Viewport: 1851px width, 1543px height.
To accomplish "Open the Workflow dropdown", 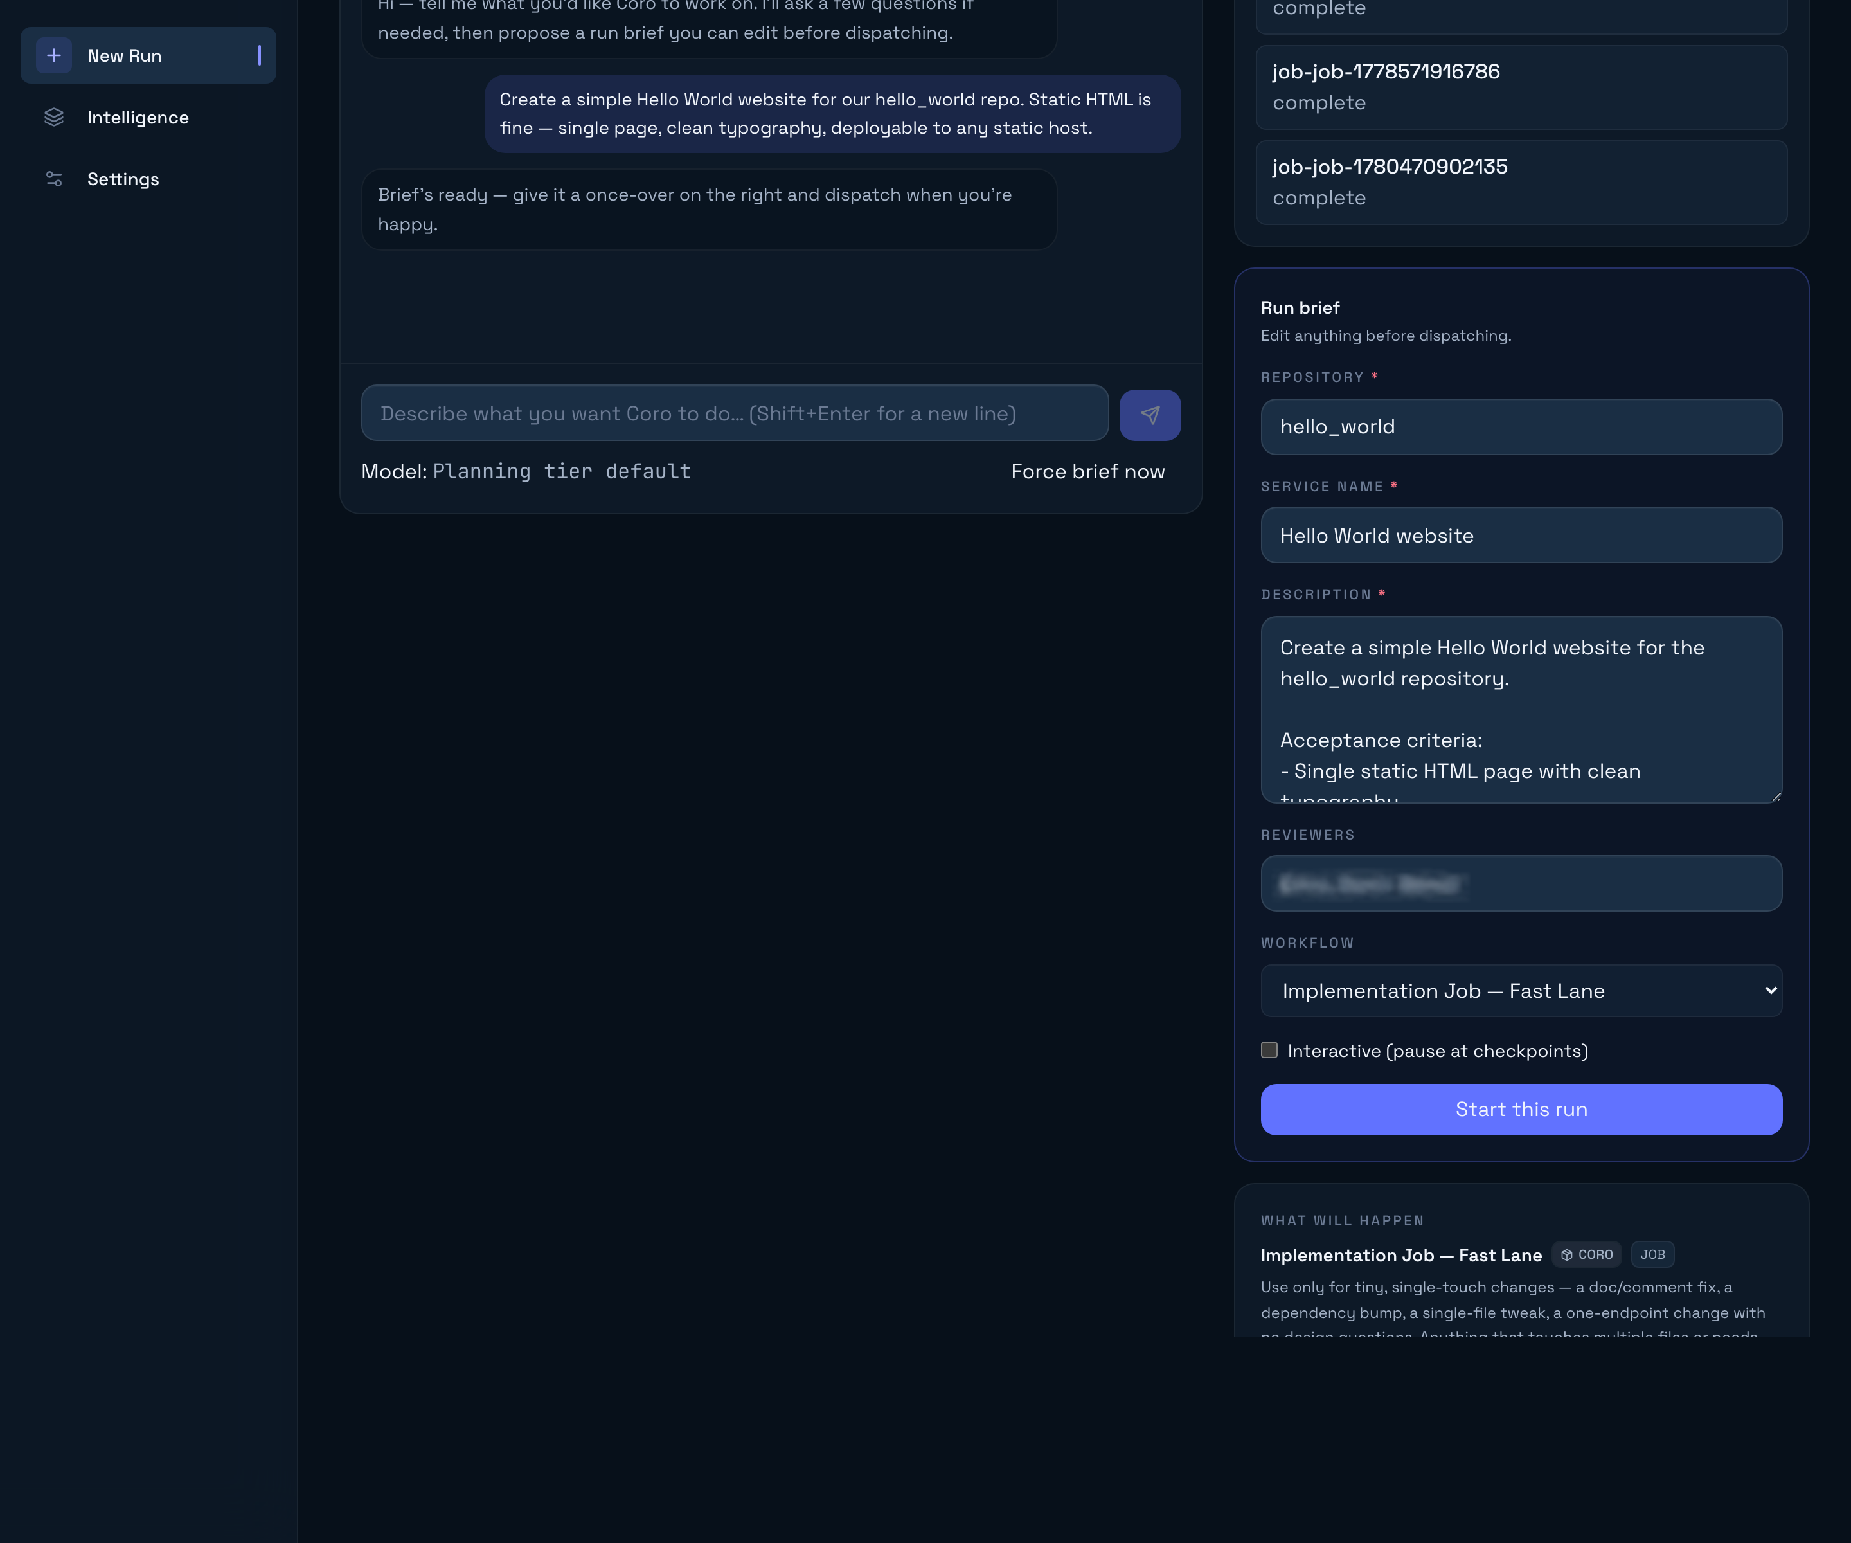I will (1521, 991).
